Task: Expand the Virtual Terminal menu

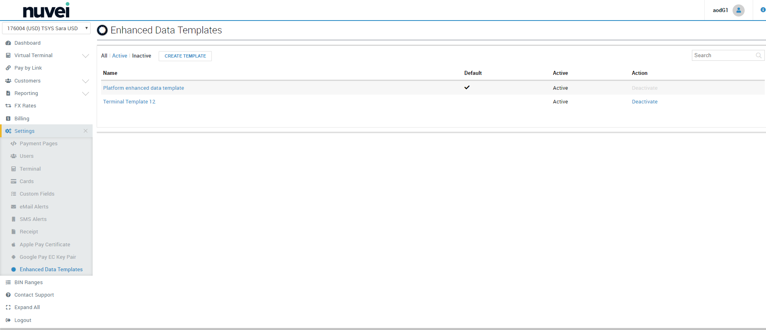Action: click(85, 56)
